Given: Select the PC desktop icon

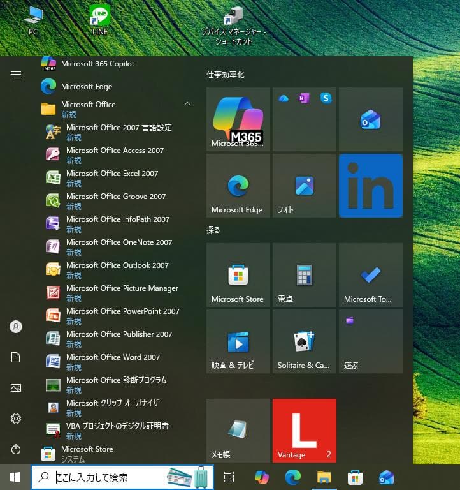Looking at the screenshot, I should click(x=33, y=20).
